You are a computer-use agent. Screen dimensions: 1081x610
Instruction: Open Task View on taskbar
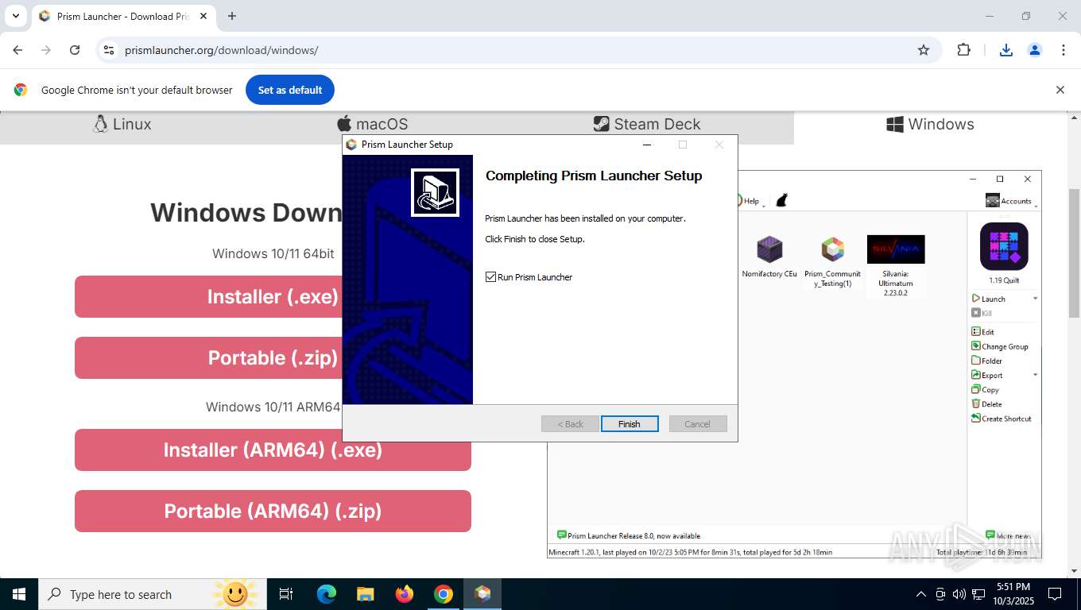tap(286, 594)
